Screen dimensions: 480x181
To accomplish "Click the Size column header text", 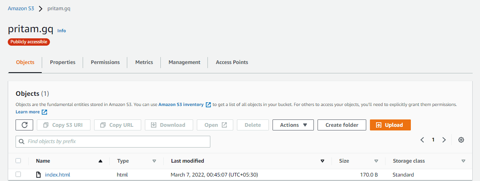I will pyautogui.click(x=344, y=161).
